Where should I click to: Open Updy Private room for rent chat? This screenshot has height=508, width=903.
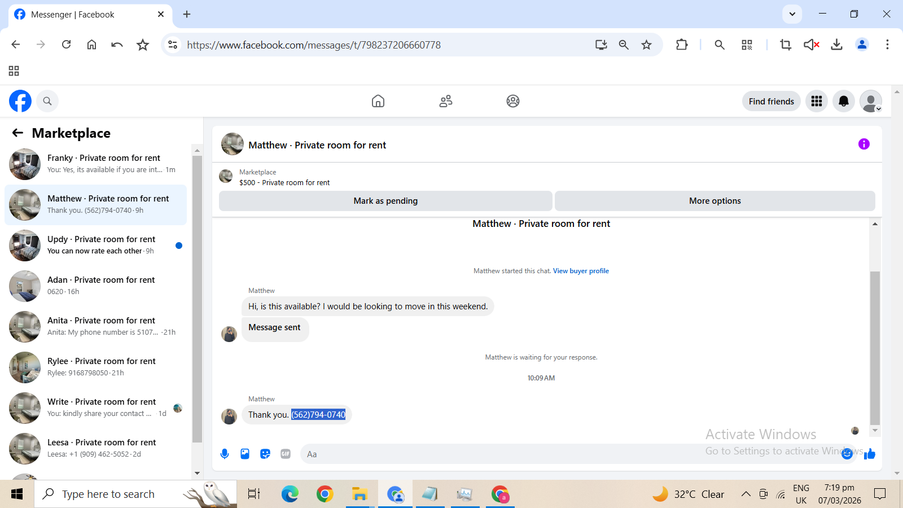pyautogui.click(x=96, y=245)
